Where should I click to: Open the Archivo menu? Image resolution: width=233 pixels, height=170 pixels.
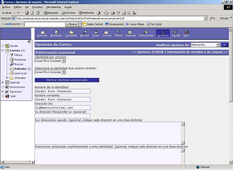[6, 7]
